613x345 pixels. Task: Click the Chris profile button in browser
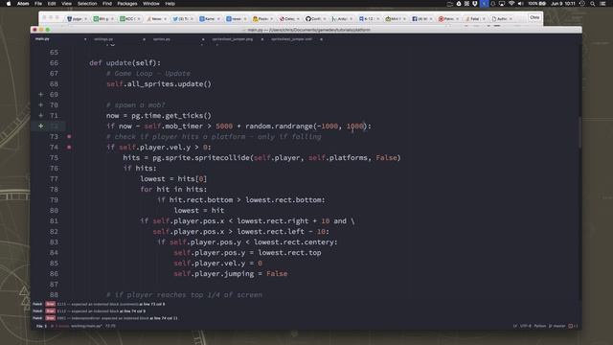click(x=534, y=17)
